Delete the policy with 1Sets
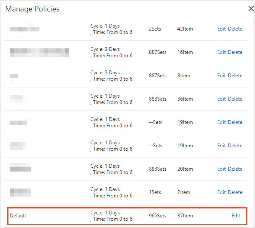Viewport: 255px width, 228px height. [235, 192]
